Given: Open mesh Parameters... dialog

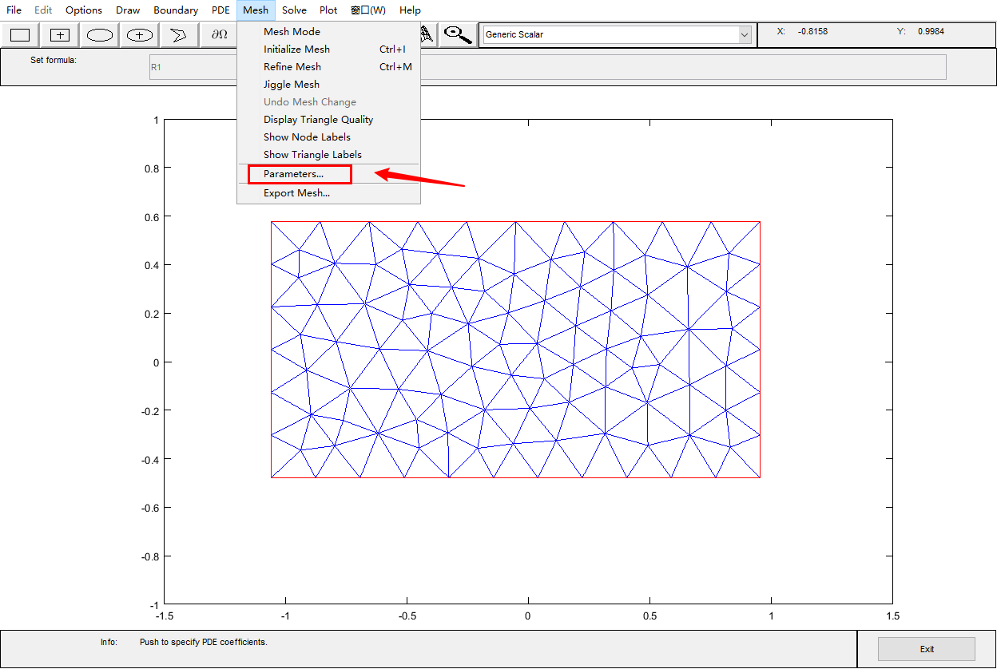Looking at the screenshot, I should [328, 173].
